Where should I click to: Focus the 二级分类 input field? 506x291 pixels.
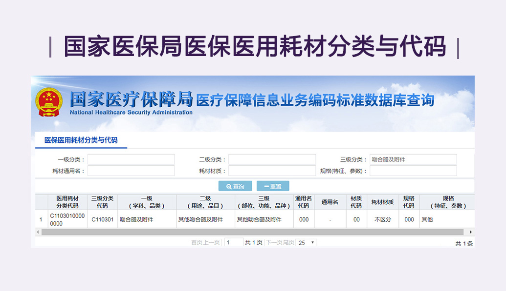tap(272, 159)
